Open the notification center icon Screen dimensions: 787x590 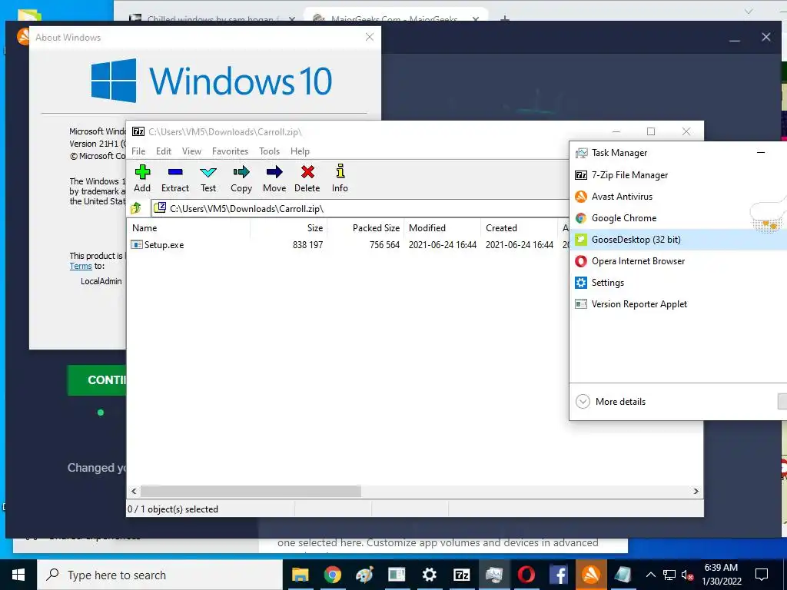[762, 575]
